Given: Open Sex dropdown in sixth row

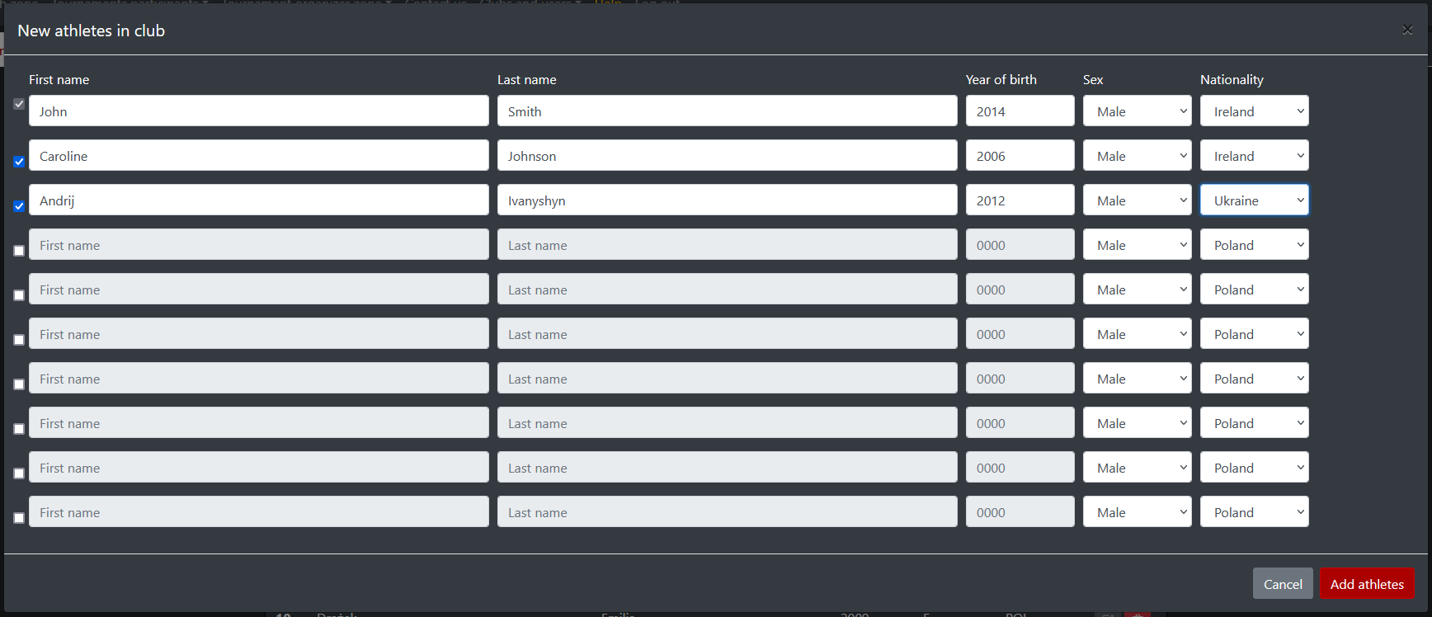Looking at the screenshot, I should tap(1138, 333).
